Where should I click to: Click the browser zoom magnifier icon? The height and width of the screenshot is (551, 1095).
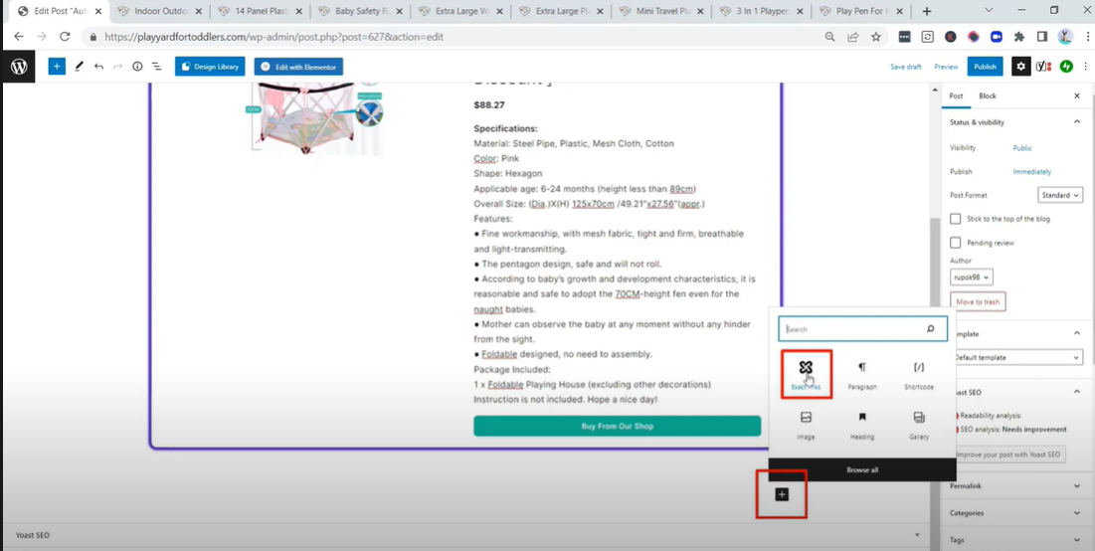click(x=829, y=37)
